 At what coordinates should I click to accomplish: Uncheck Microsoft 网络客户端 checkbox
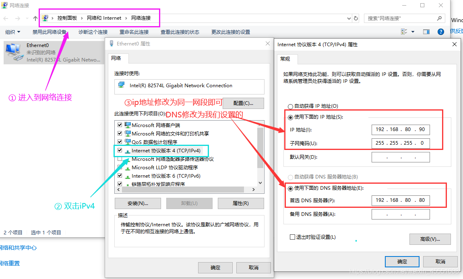[x=120, y=125]
